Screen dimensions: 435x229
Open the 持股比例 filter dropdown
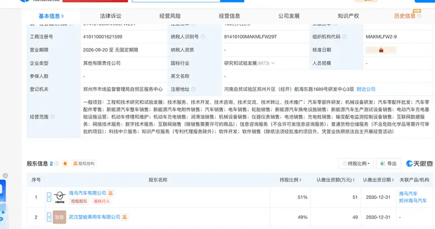(356, 163)
